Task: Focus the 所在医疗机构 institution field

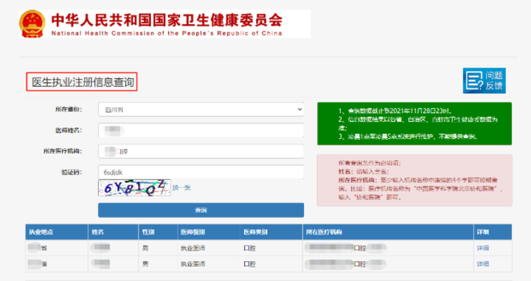Action: [x=201, y=151]
